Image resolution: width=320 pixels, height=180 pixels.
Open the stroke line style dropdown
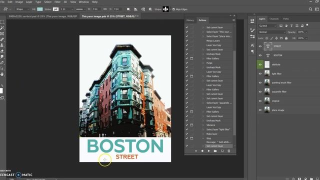[x=80, y=9]
